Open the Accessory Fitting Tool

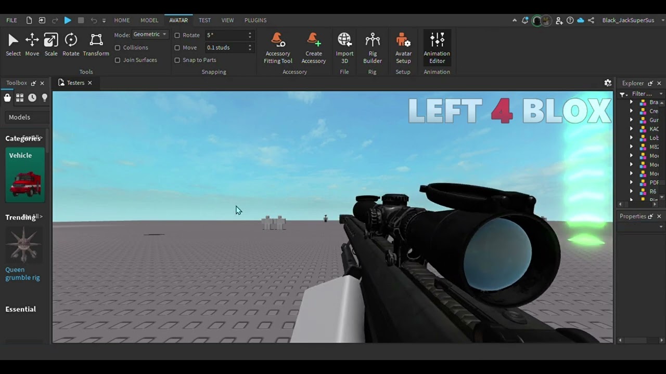pyautogui.click(x=278, y=48)
